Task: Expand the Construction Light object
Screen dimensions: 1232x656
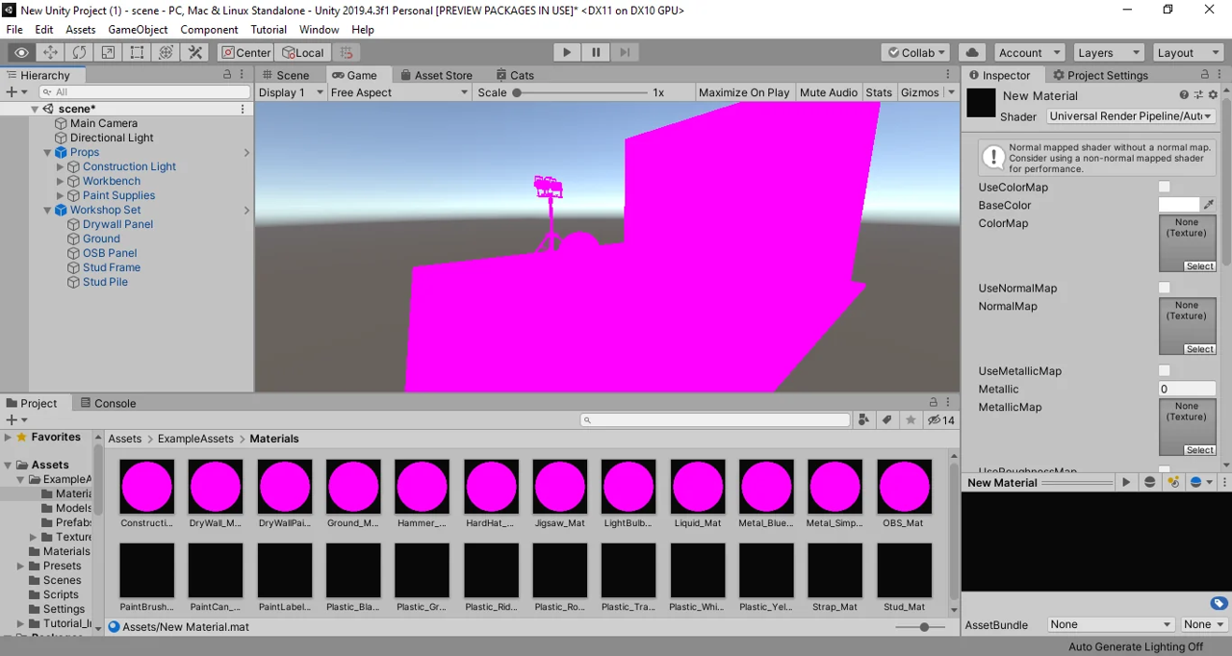Action: (x=61, y=166)
